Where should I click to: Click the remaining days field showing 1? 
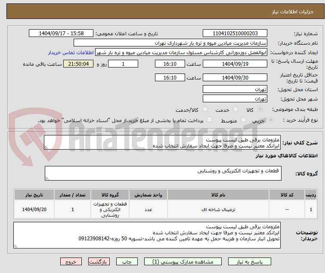coord(123,64)
